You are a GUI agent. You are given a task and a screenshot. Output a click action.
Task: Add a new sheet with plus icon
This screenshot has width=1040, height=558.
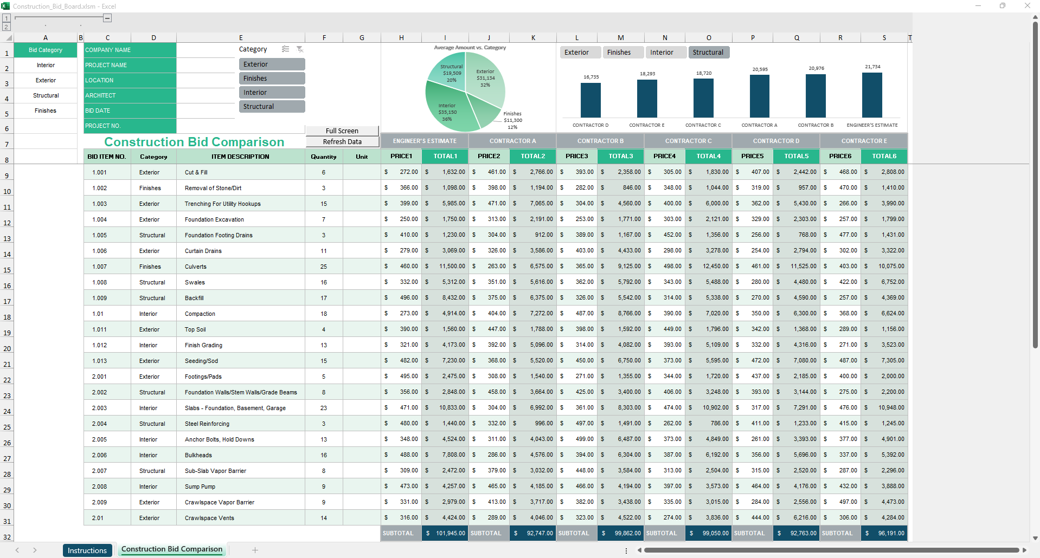255,550
